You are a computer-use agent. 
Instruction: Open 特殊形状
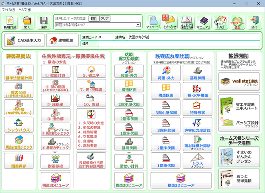(x=197, y=108)
